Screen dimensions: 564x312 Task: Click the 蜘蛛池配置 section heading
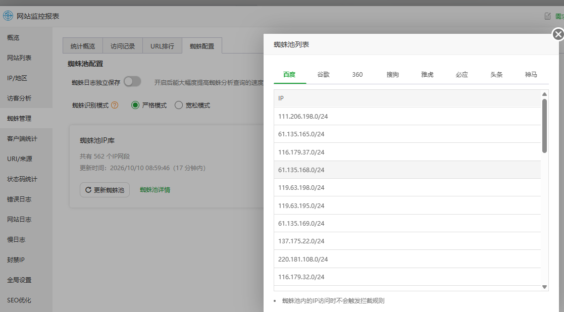point(85,64)
